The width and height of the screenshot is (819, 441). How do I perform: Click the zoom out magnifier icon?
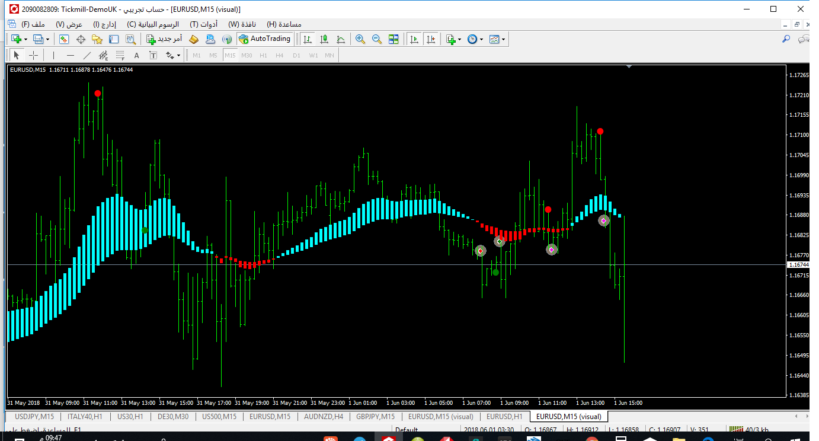coord(376,39)
